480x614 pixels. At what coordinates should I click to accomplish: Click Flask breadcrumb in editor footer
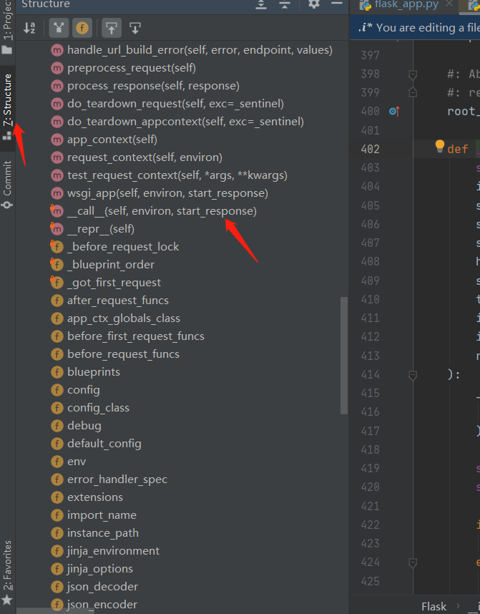[434, 607]
